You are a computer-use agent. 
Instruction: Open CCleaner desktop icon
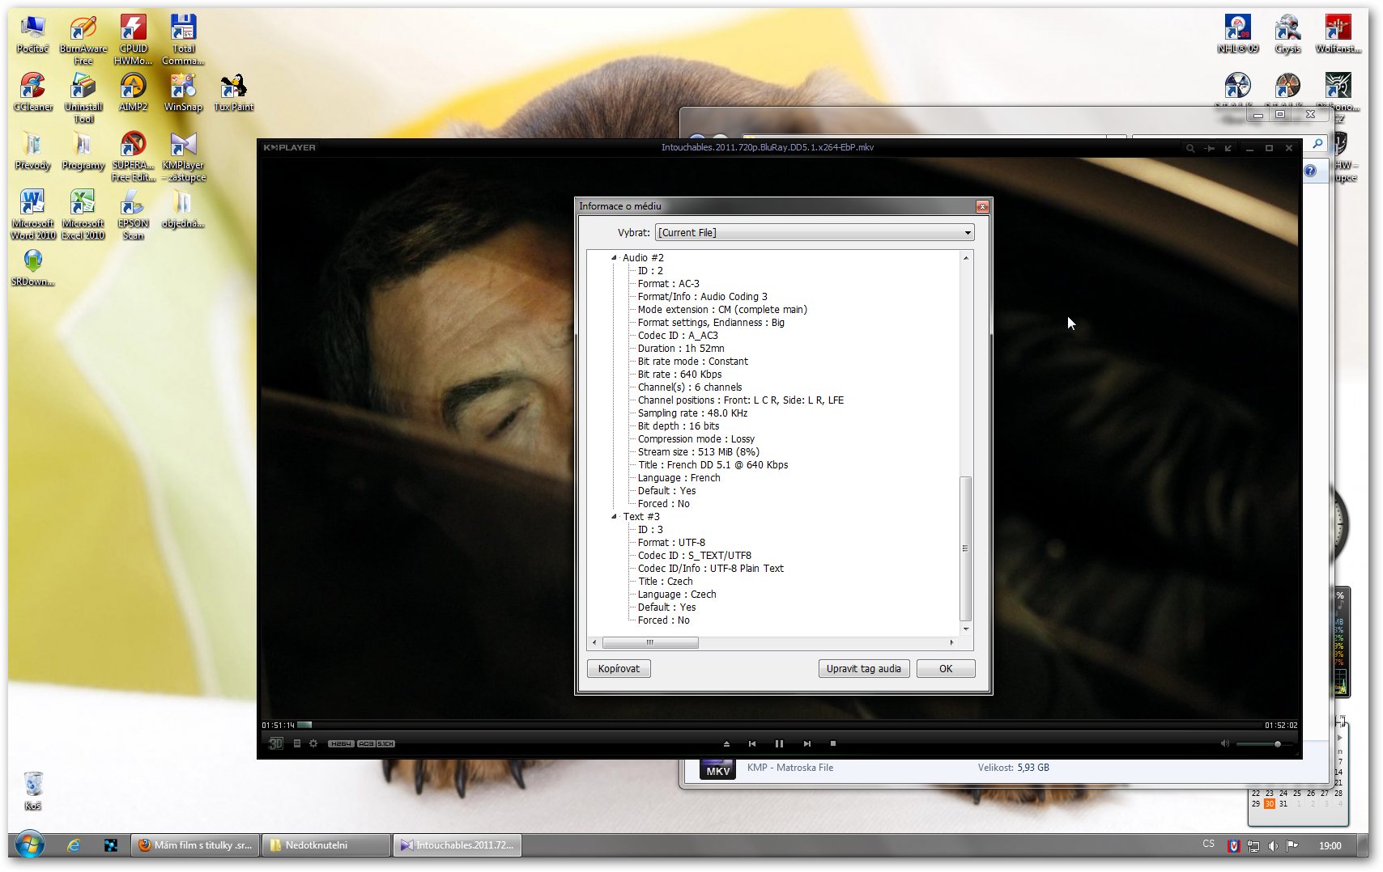tap(33, 92)
